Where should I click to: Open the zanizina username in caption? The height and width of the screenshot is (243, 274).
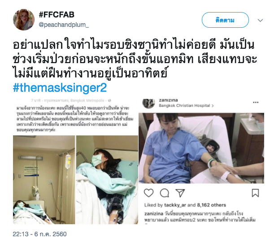pos(154,214)
